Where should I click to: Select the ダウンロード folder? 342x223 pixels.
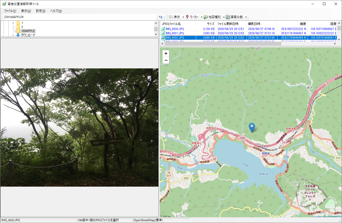click(28, 35)
